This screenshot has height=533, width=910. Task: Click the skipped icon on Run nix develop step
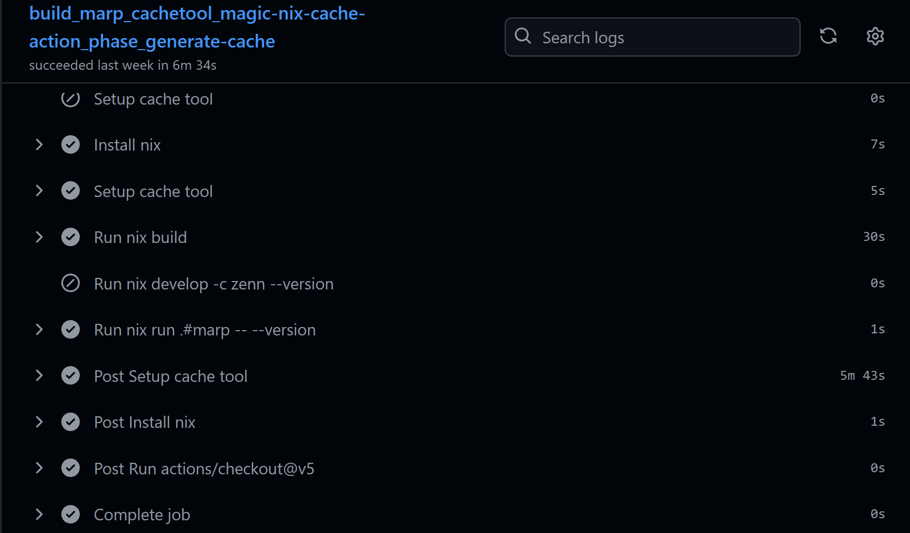(x=70, y=283)
